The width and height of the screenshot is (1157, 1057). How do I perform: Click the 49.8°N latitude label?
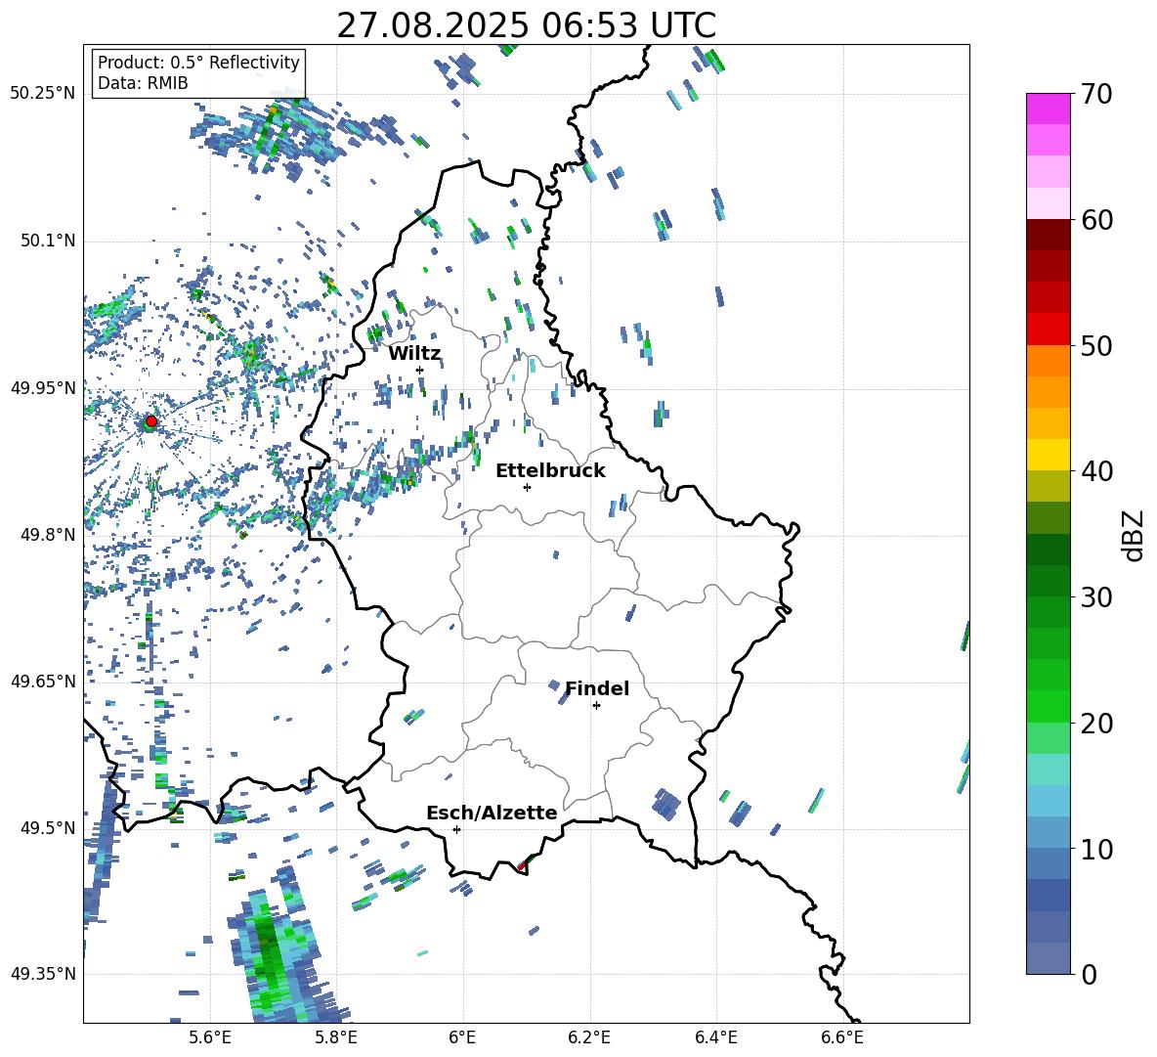tap(47, 535)
